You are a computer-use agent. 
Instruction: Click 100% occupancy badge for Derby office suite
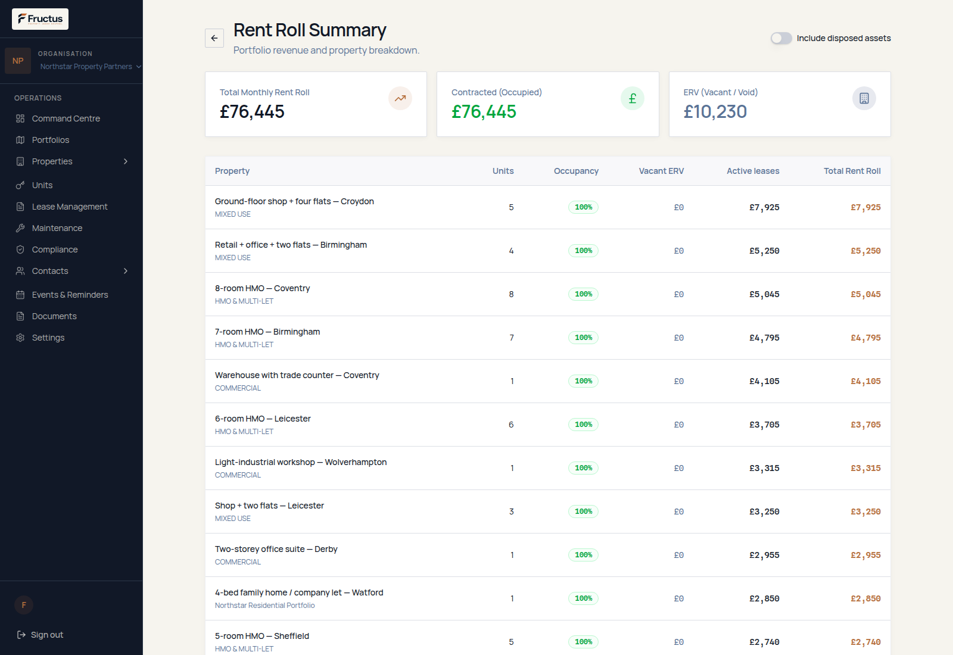(583, 555)
